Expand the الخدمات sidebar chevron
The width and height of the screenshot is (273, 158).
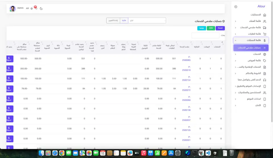coord(235,54)
